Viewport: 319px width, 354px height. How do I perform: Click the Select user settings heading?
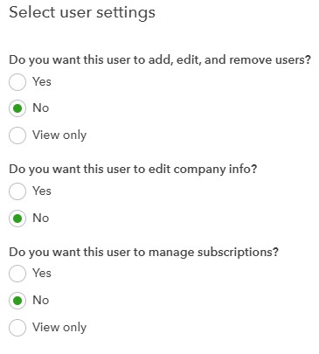pos(82,13)
